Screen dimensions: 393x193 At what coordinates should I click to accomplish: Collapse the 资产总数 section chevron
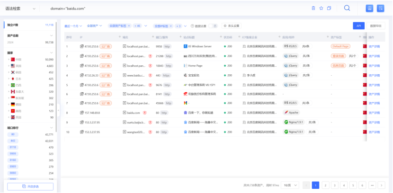click(52, 35)
